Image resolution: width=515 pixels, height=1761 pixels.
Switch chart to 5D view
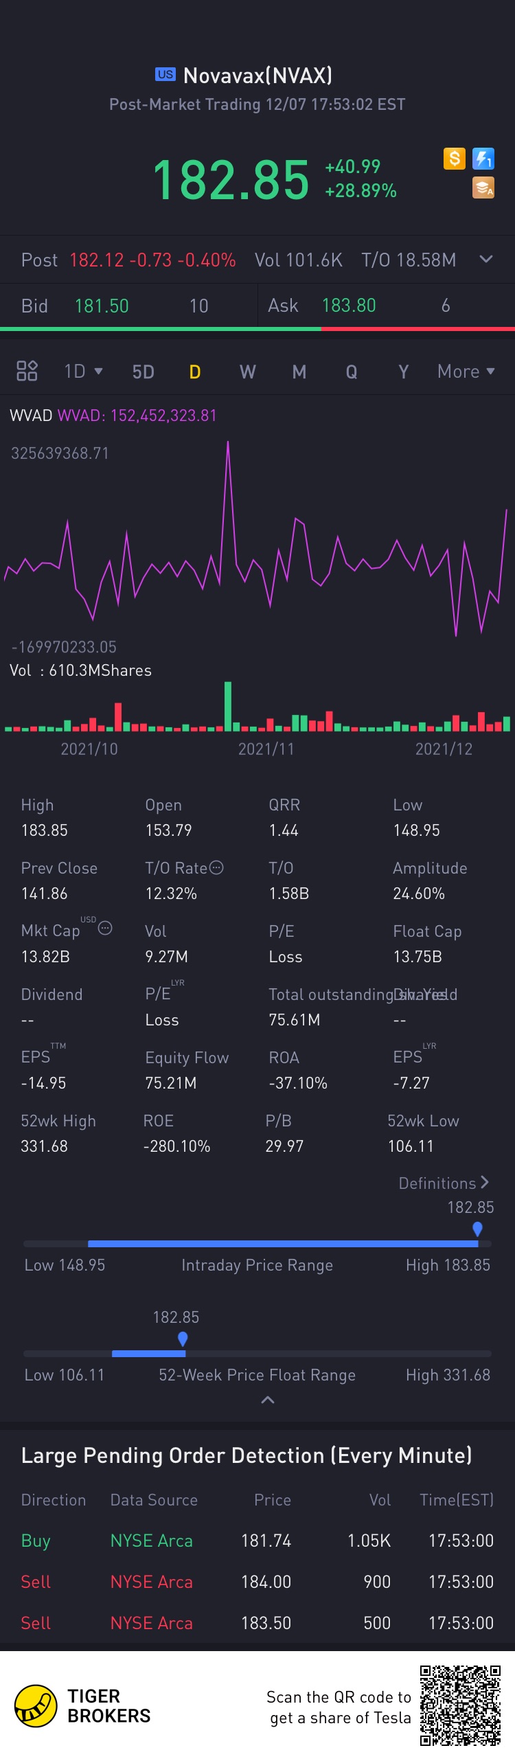[143, 372]
